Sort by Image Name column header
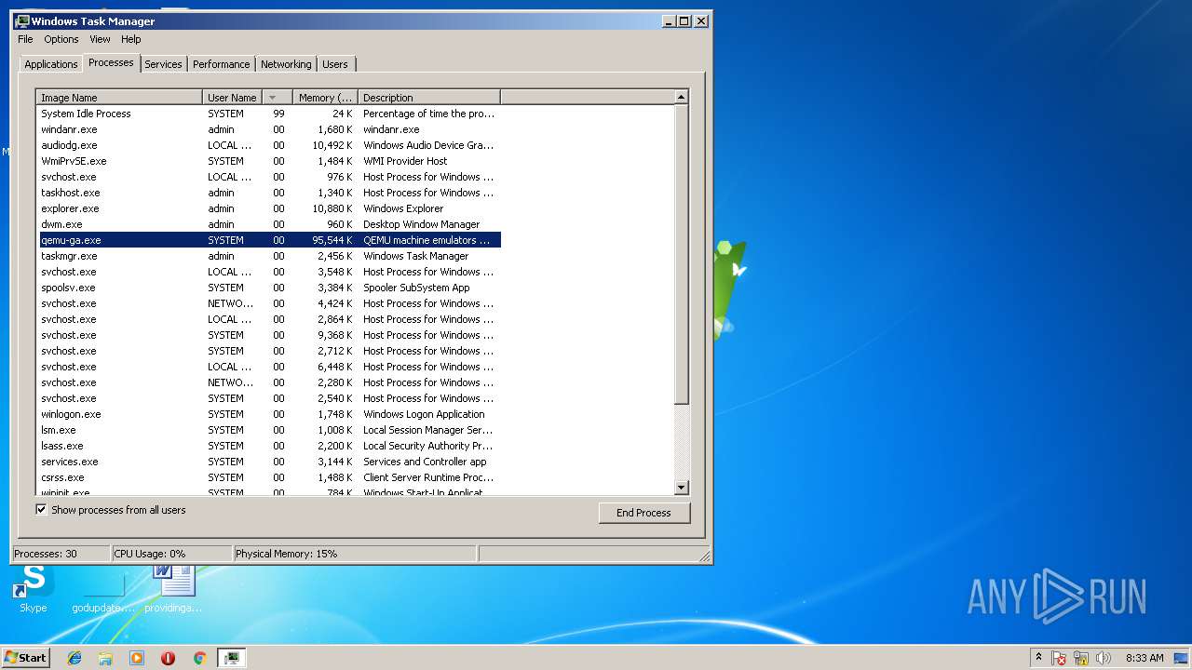 [x=119, y=97]
